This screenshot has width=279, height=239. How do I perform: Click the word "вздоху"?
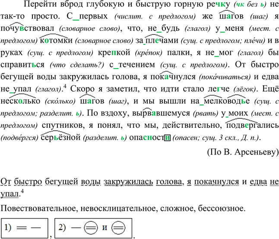click(x=113, y=113)
